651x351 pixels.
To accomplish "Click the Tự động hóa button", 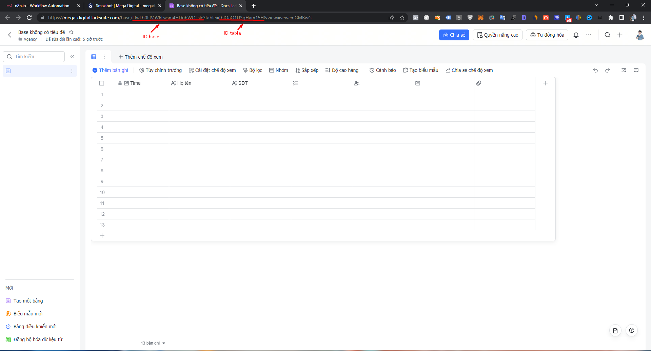I will click(x=547, y=35).
